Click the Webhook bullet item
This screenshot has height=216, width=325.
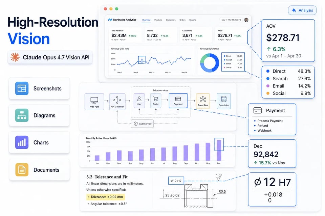tap(263, 131)
